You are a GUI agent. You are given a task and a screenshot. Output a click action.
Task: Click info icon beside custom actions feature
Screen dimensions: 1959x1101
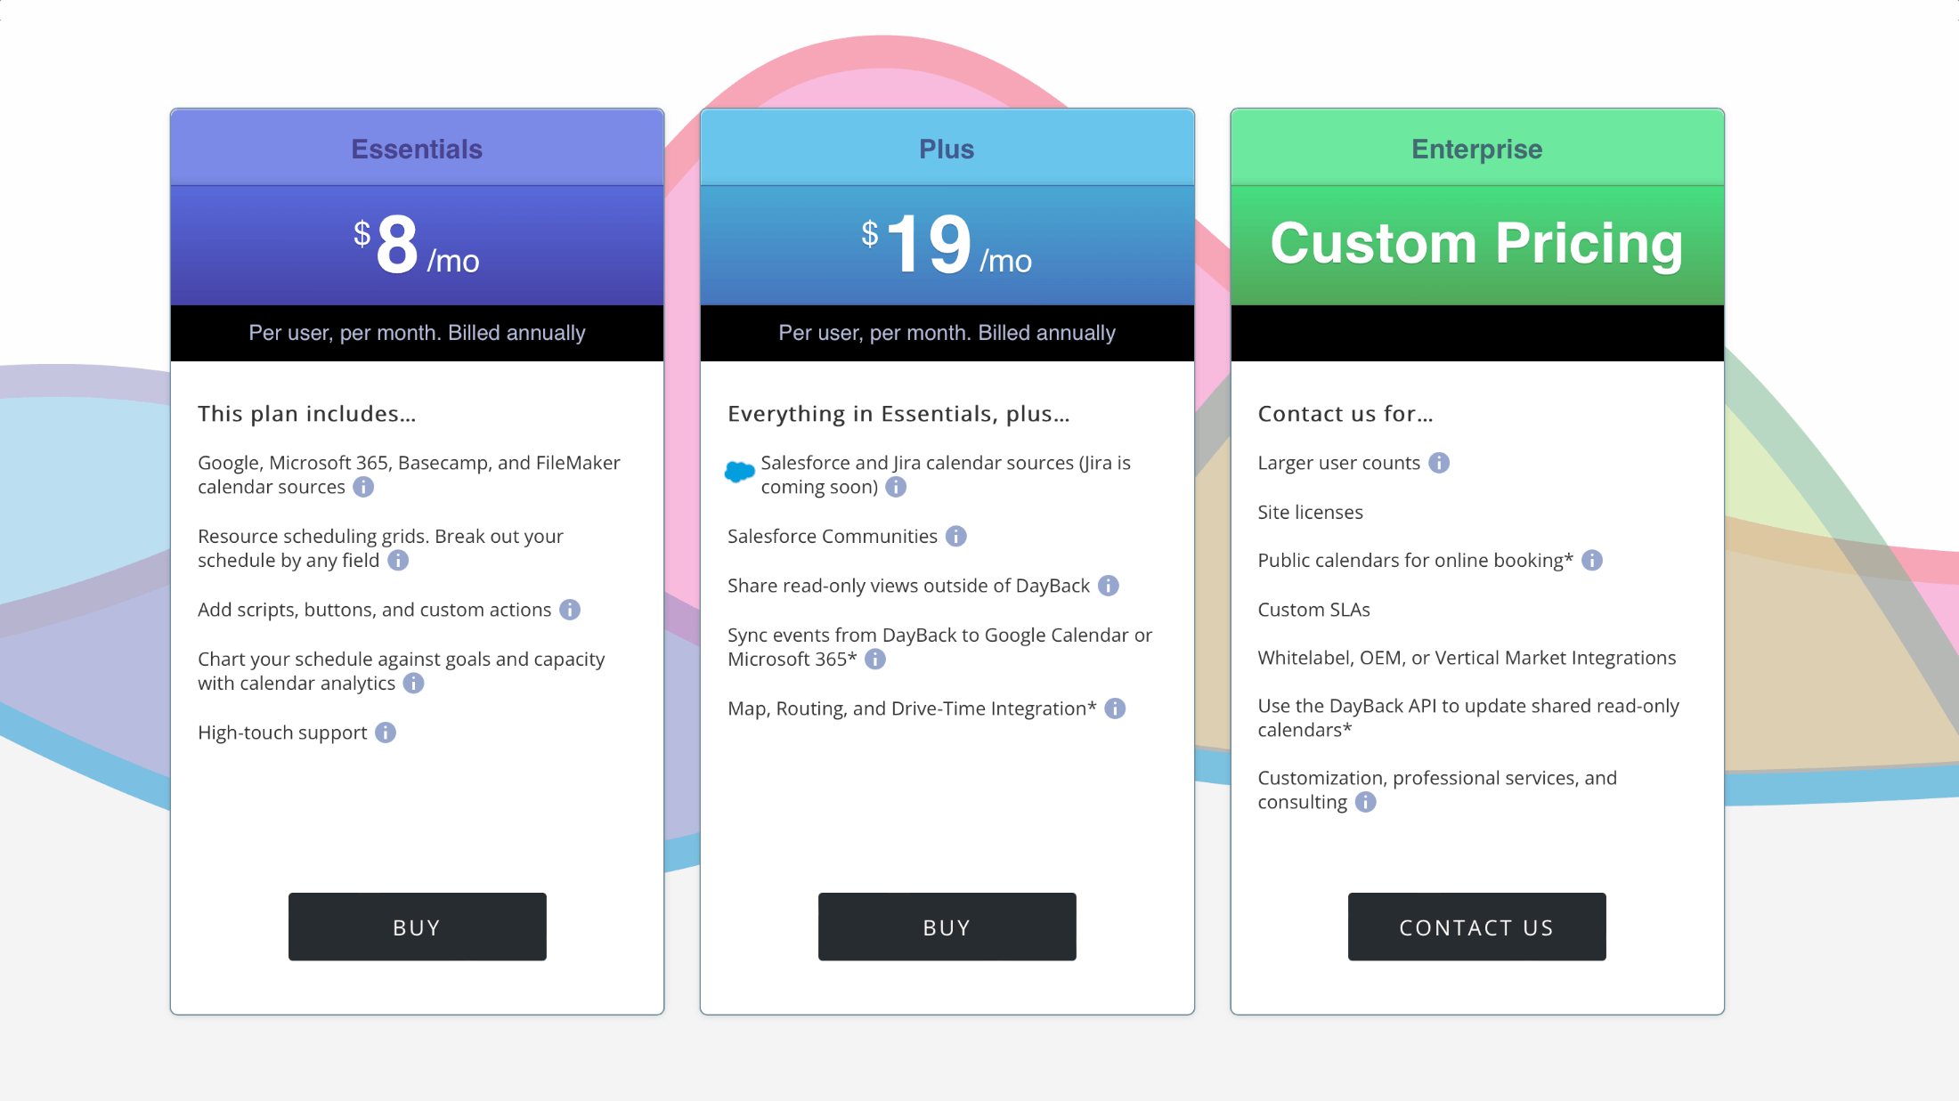point(570,610)
